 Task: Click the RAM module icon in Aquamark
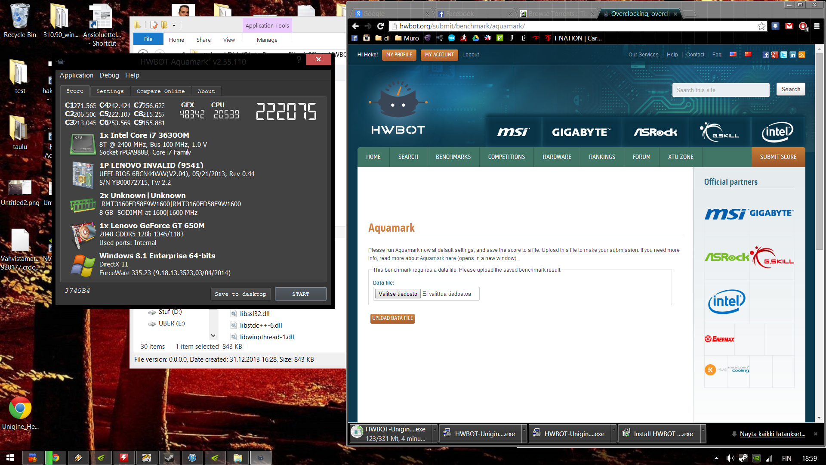point(83,205)
